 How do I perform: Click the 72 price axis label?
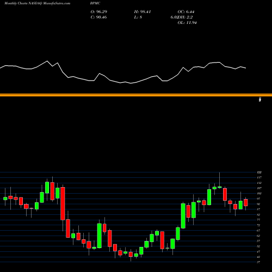click(x=258, y=225)
